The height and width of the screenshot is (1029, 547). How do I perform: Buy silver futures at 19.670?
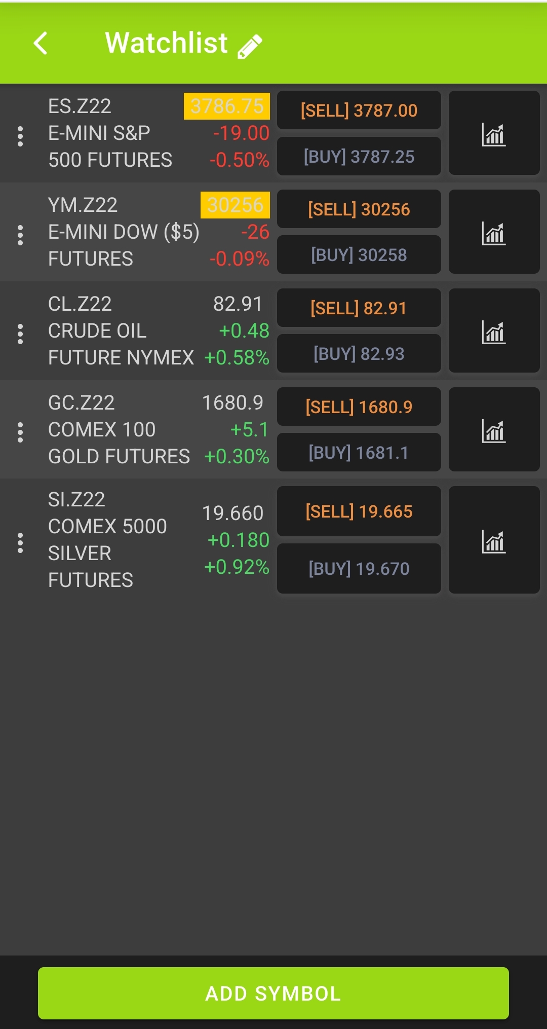click(x=359, y=569)
